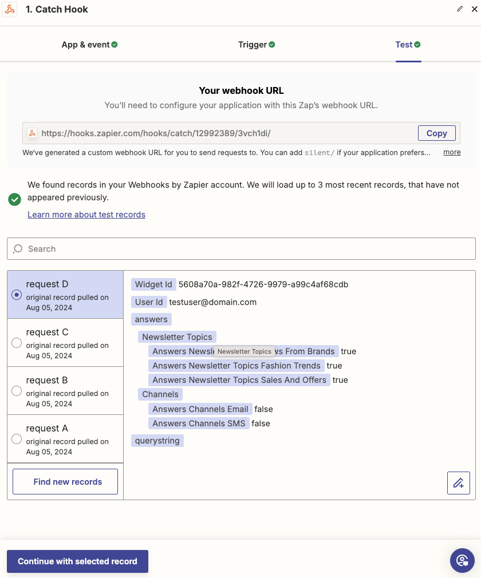Viewport: 481px width, 578px height.
Task: Collapse the Newsletter Topics section
Action: (x=176, y=336)
